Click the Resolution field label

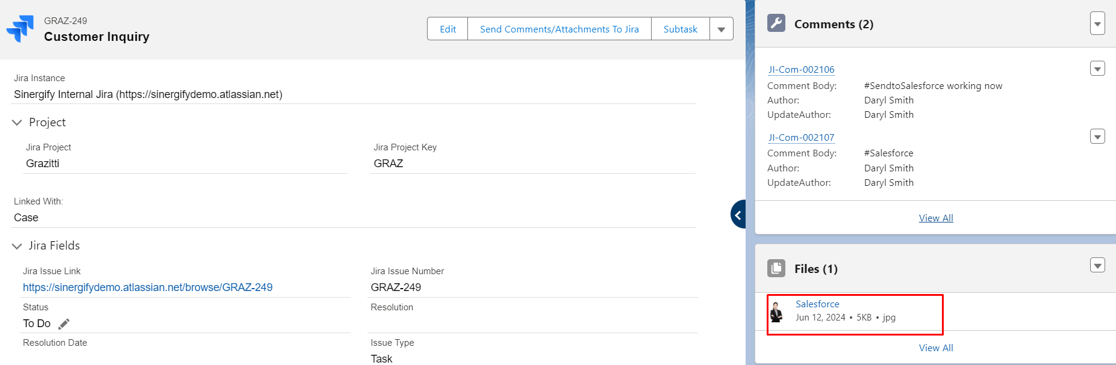[392, 307]
